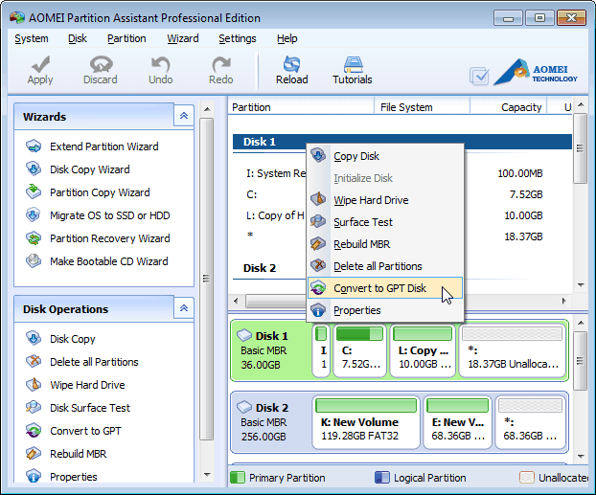Screen dimensions: 596x495
Task: Choose Delete all Partitions in Disk Operations panel
Action: pyautogui.click(x=81, y=362)
